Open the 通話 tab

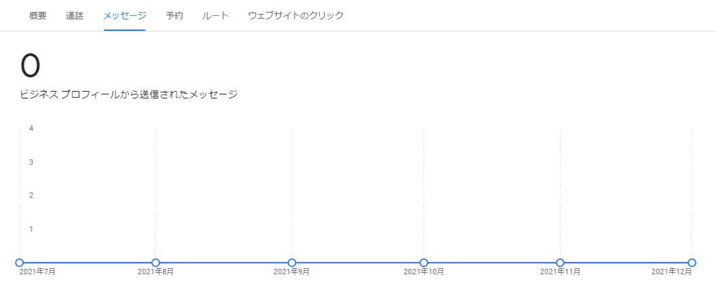tap(74, 16)
